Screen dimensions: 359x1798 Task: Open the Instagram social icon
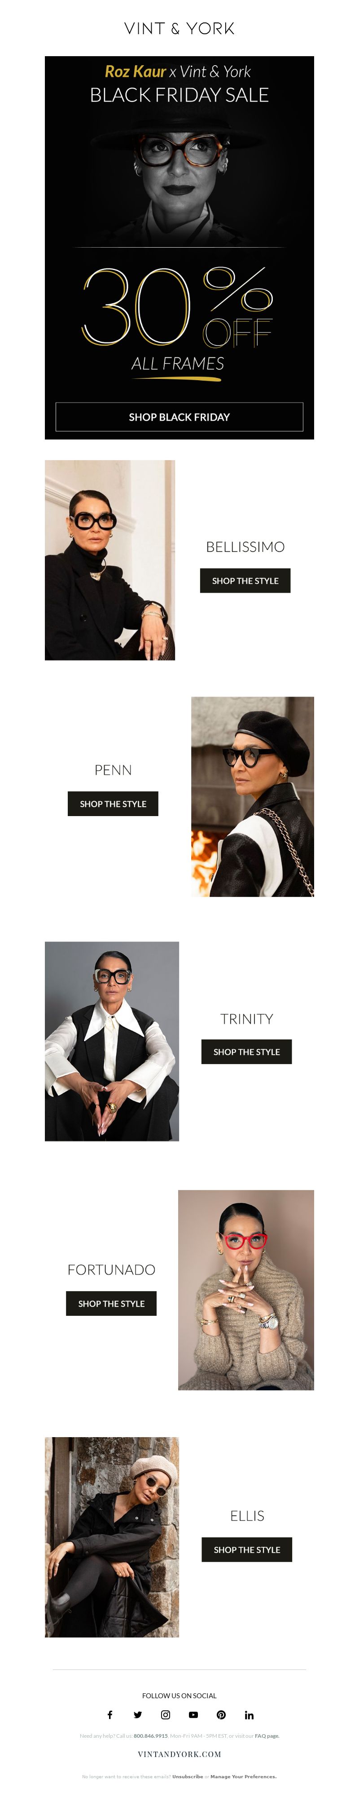[x=165, y=1714]
